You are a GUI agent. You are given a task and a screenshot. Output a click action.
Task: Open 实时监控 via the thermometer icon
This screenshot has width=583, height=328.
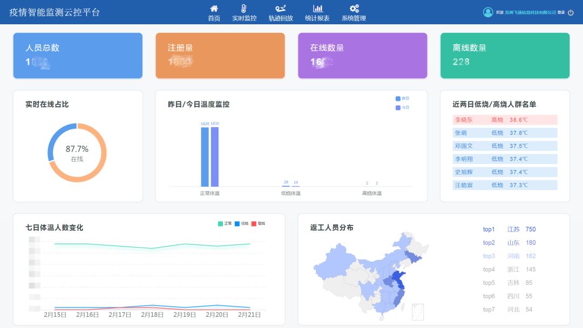[x=244, y=8]
